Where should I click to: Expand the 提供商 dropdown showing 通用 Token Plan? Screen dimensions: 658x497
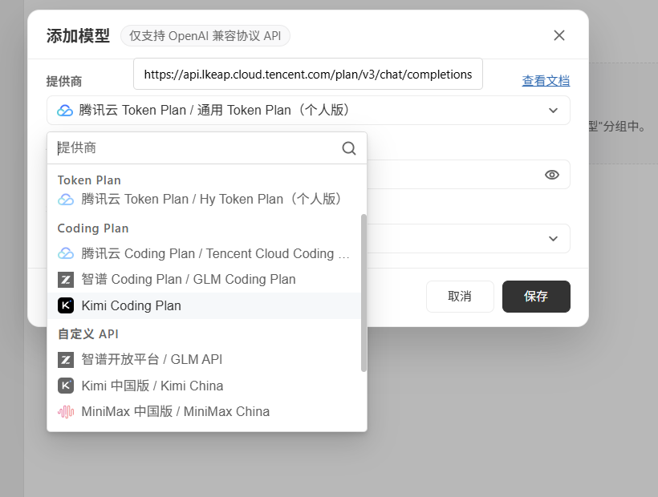(x=308, y=110)
